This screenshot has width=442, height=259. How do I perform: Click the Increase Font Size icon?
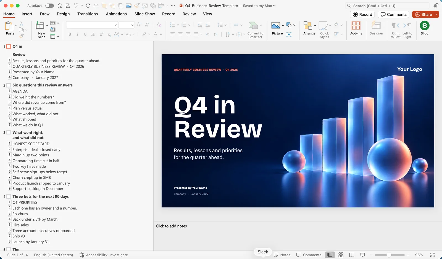139,25
